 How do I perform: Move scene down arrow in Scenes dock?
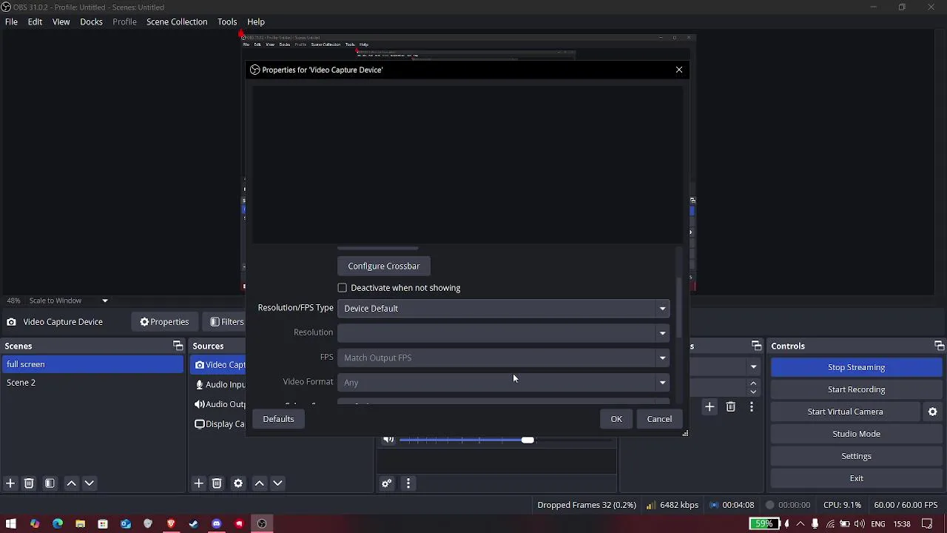(x=90, y=483)
